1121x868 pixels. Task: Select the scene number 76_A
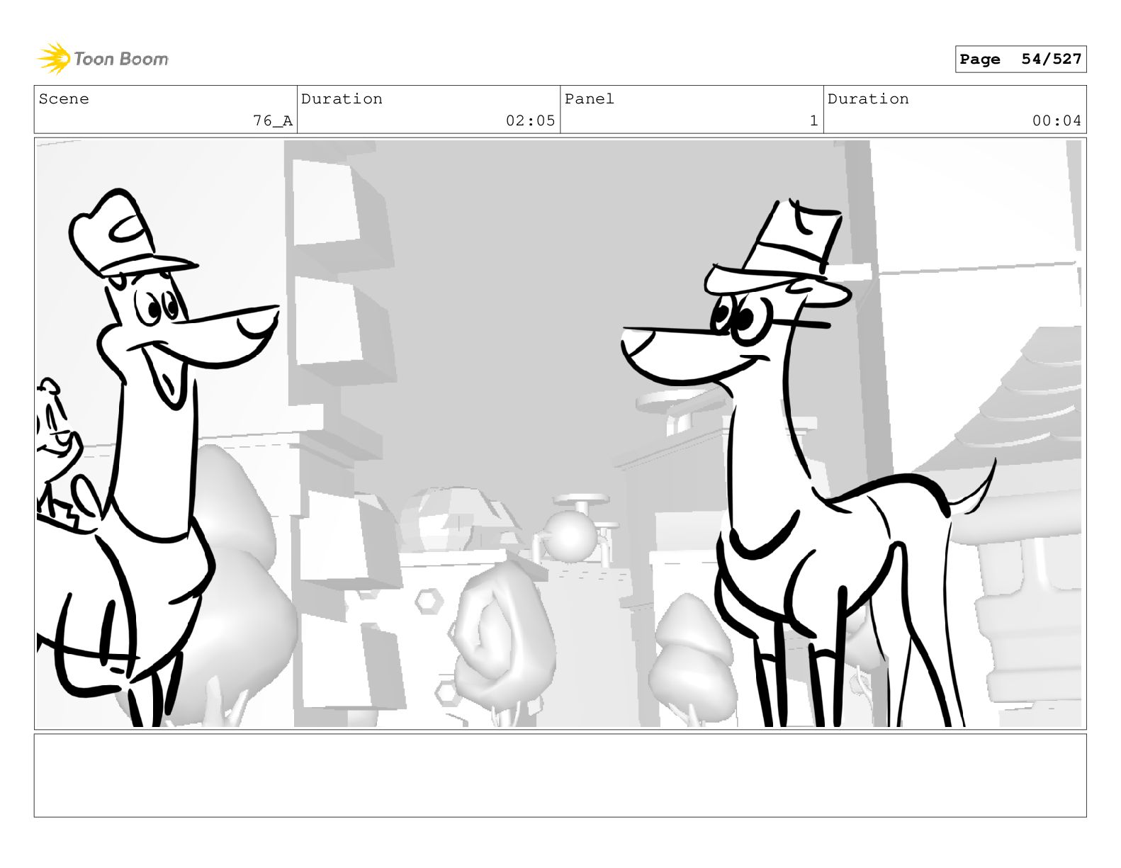[273, 121]
